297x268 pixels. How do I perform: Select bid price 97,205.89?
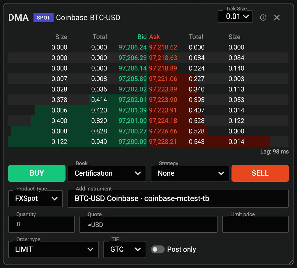[x=132, y=79]
